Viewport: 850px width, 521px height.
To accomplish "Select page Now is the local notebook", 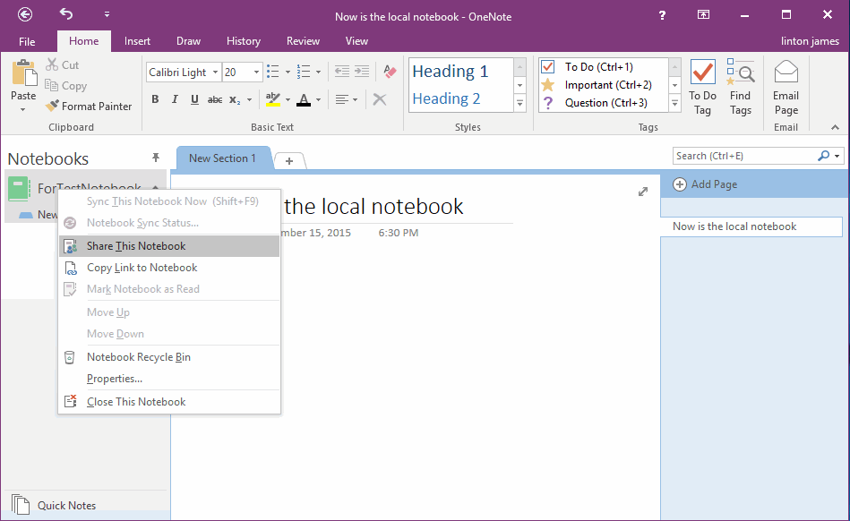I will pos(751,226).
